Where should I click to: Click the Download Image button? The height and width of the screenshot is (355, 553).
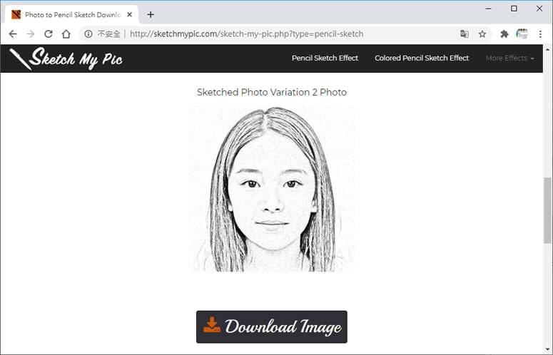[x=272, y=326]
